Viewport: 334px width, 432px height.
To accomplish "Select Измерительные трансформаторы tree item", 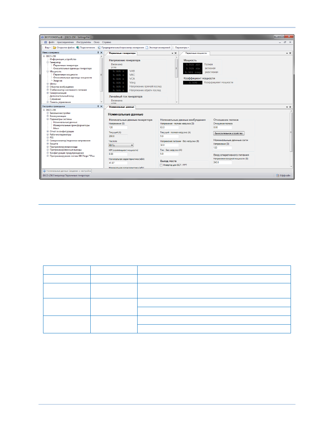I will click(71, 125).
